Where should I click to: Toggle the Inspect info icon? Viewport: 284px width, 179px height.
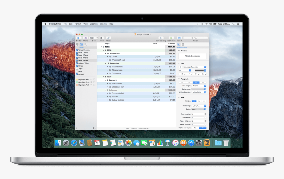179,38
